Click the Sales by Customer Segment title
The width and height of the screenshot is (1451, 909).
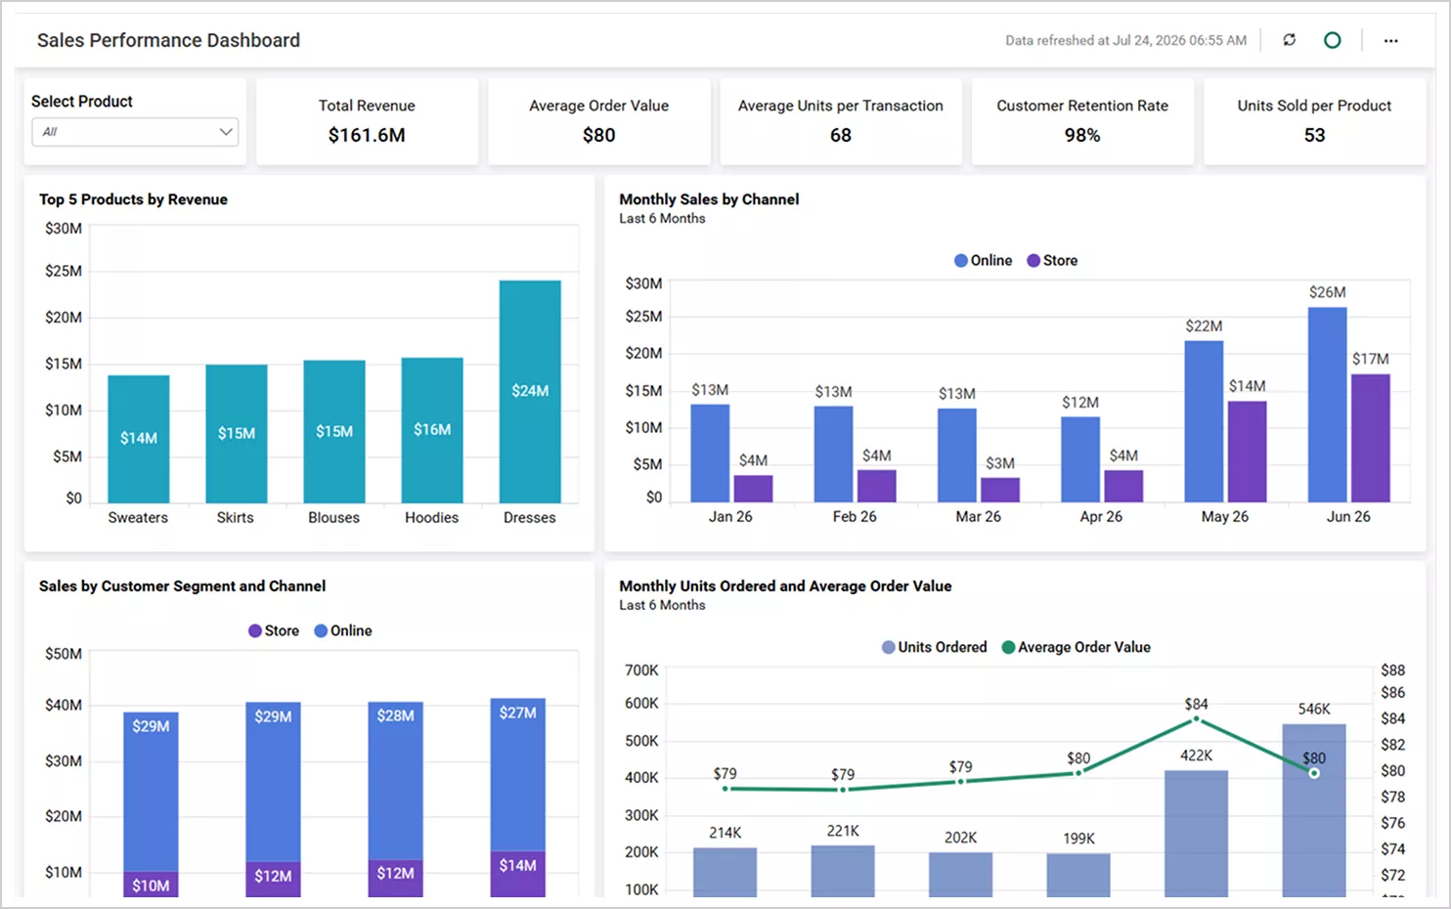[x=182, y=586]
